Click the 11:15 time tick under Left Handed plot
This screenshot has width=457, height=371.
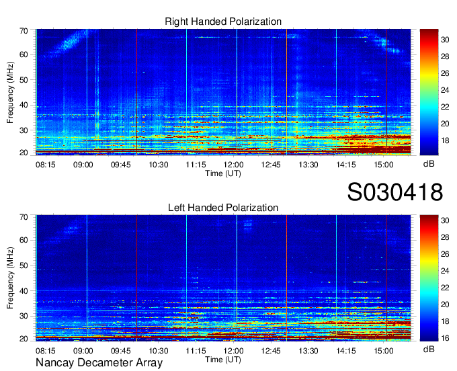(196, 350)
